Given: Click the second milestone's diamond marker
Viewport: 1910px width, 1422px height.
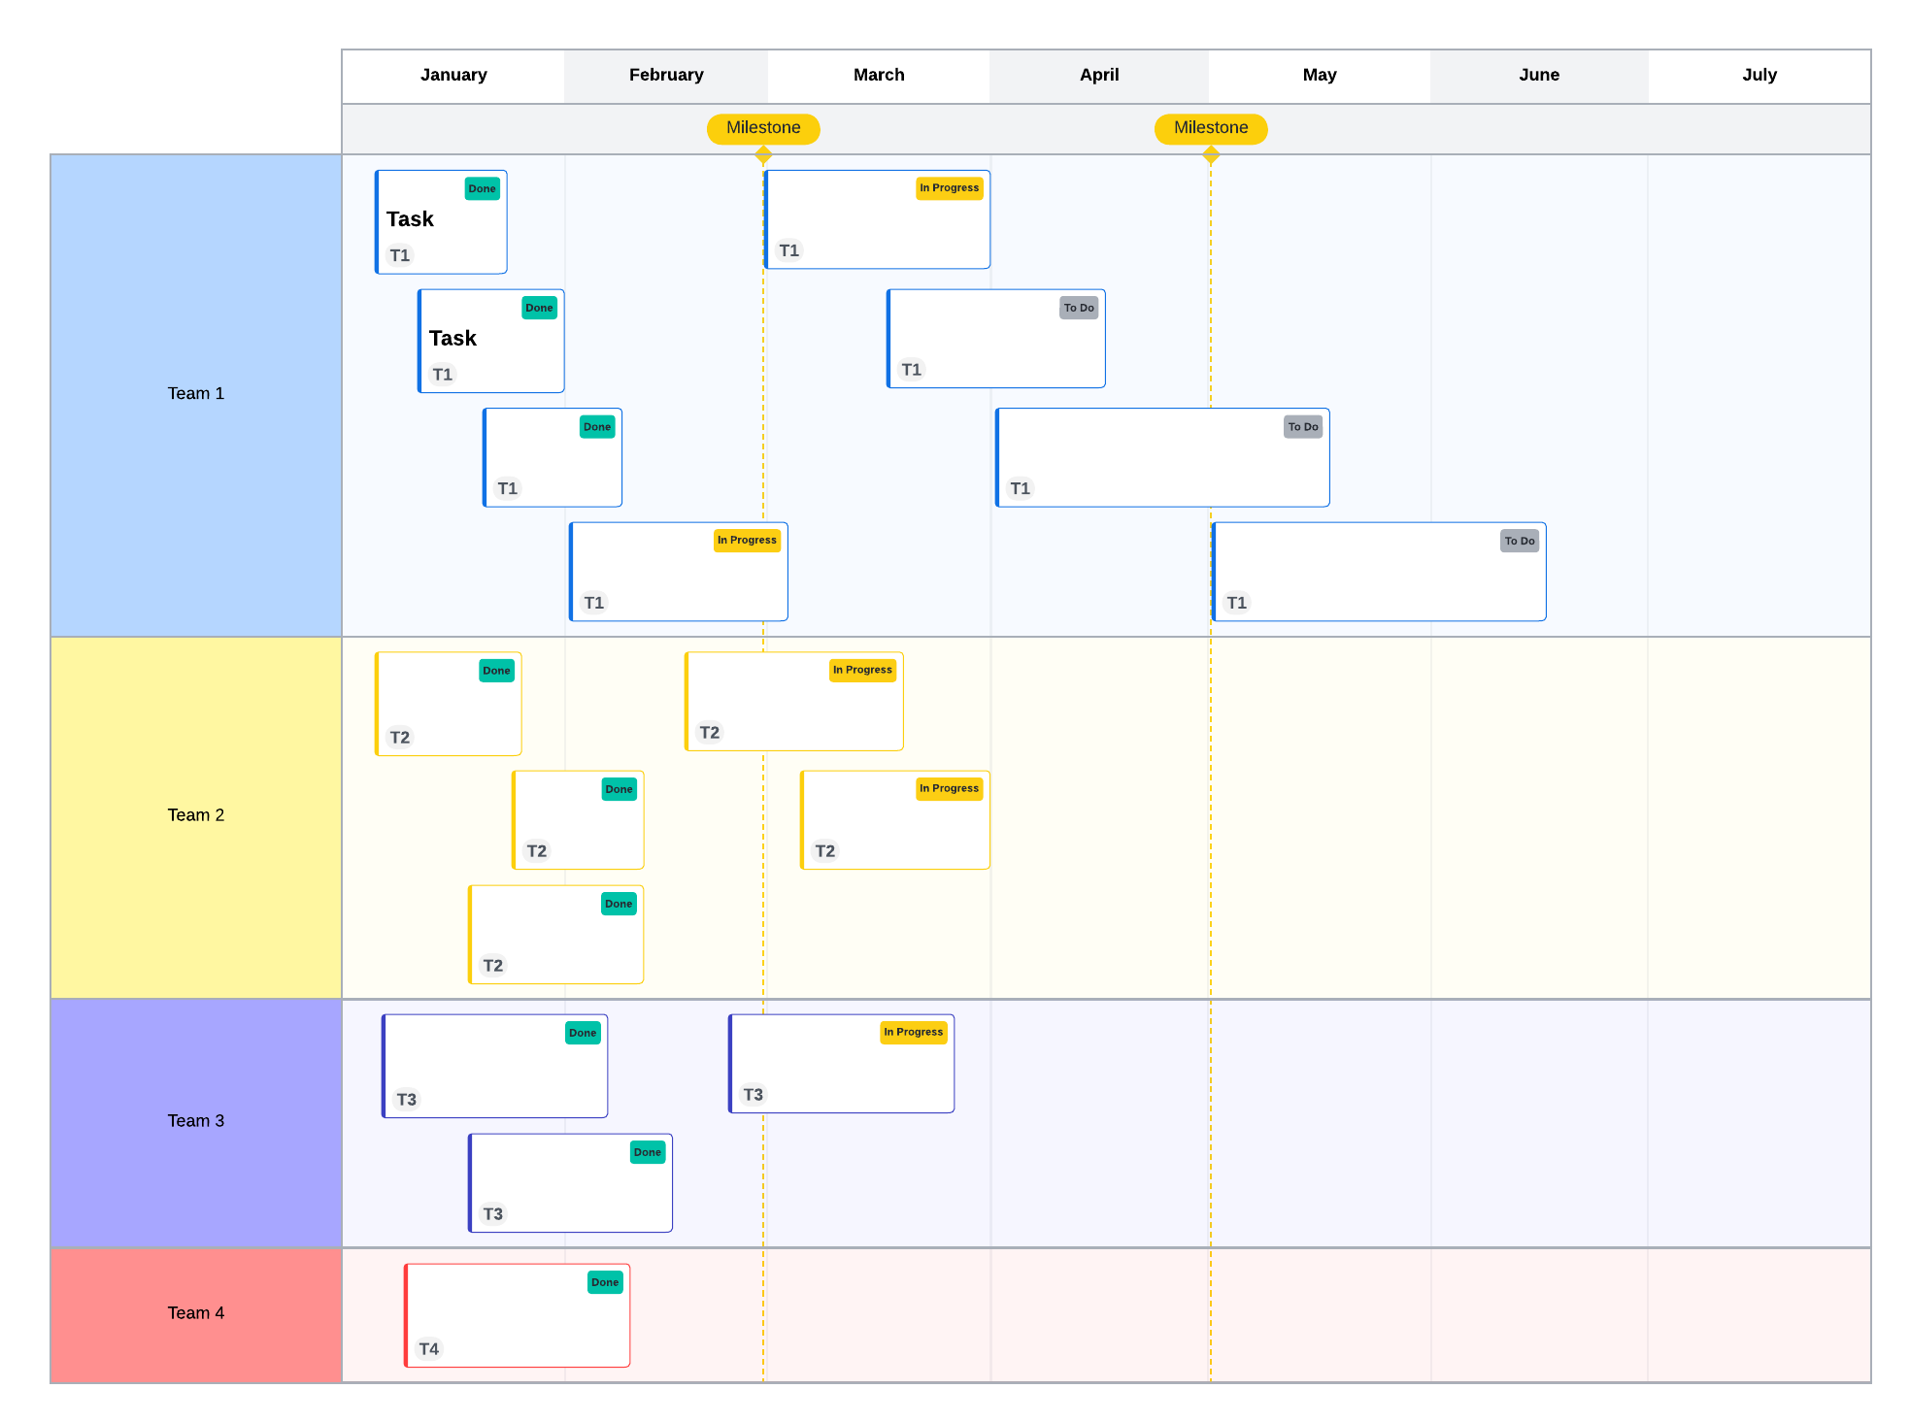Looking at the screenshot, I should [x=1210, y=155].
